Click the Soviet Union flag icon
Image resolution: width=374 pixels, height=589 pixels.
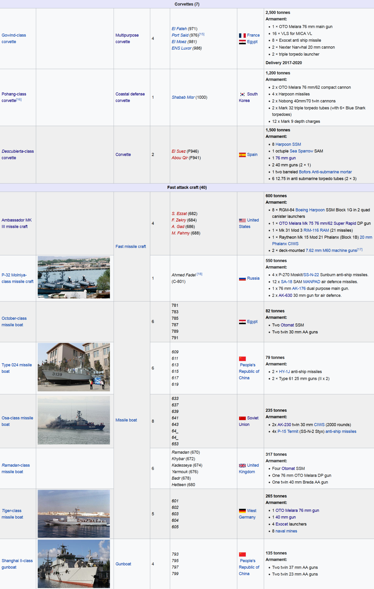242,418
